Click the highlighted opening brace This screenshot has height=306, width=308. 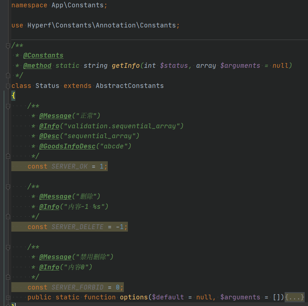tap(14, 96)
